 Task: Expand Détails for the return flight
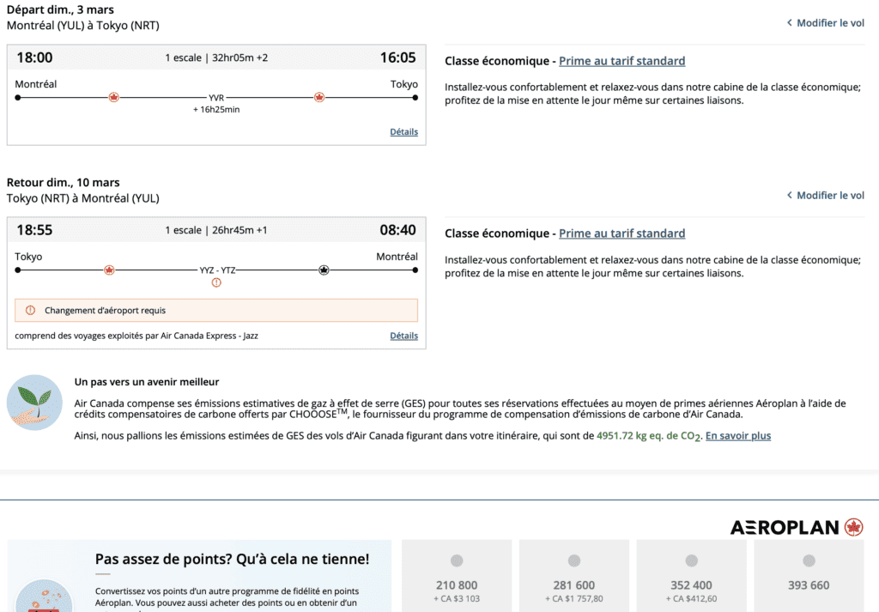403,336
